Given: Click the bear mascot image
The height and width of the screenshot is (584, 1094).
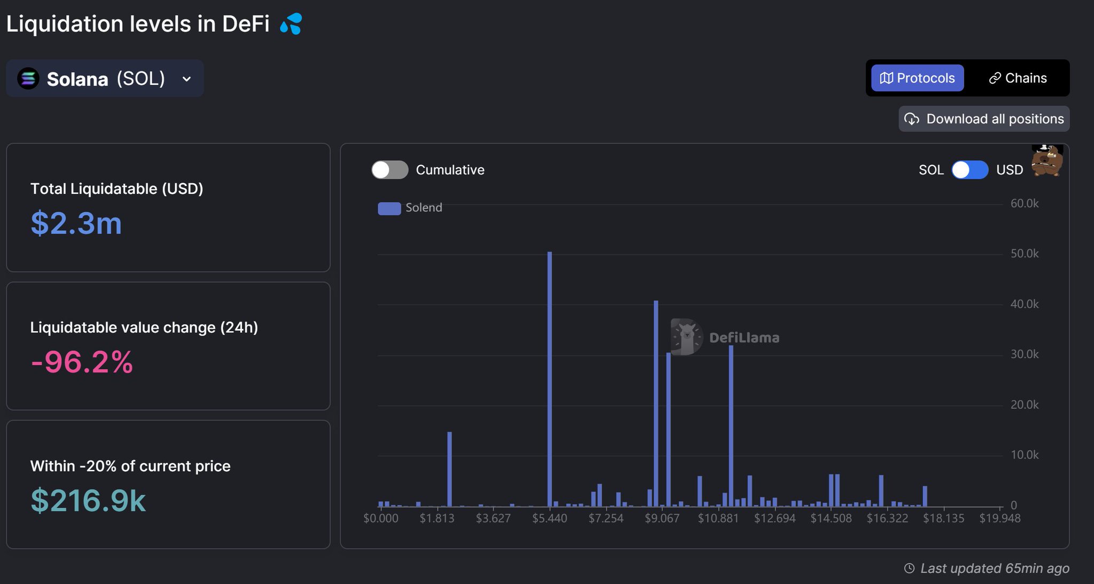Looking at the screenshot, I should click(1046, 160).
